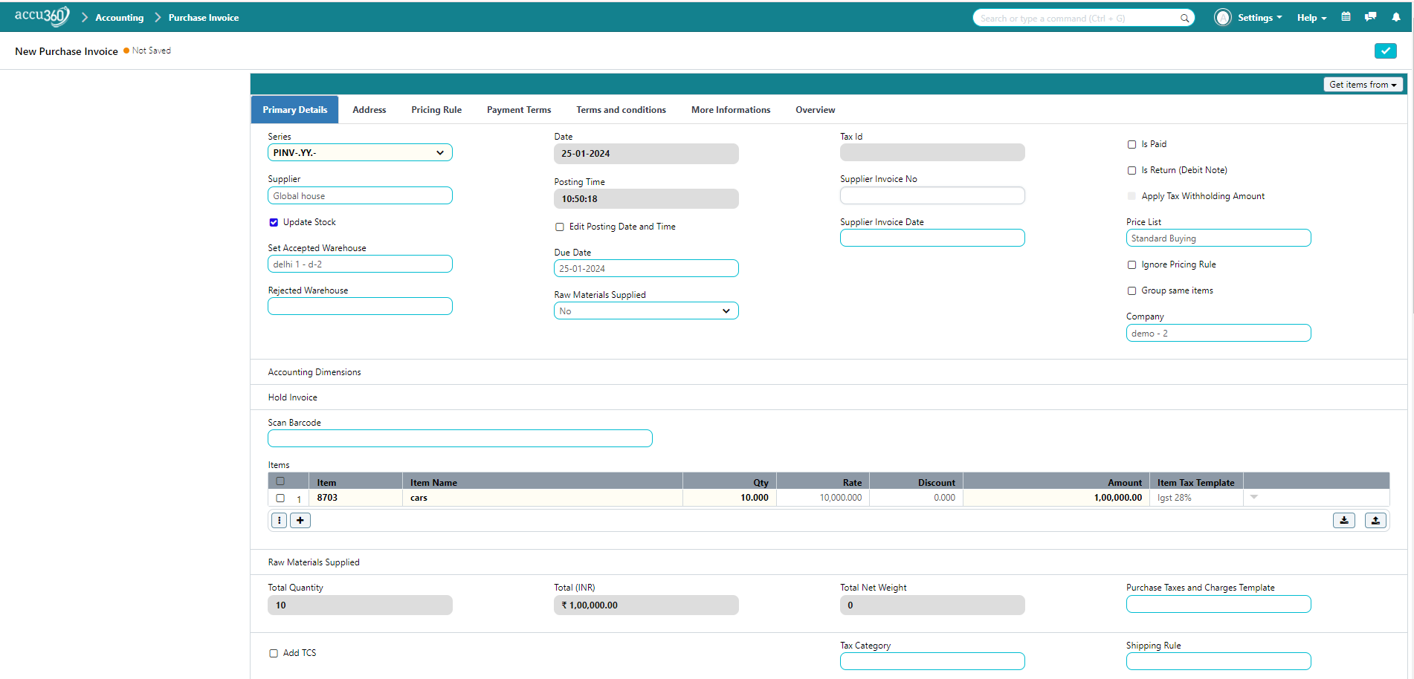Click Qty cell 10.000
Screen dimensions: 1414x679
(x=729, y=498)
